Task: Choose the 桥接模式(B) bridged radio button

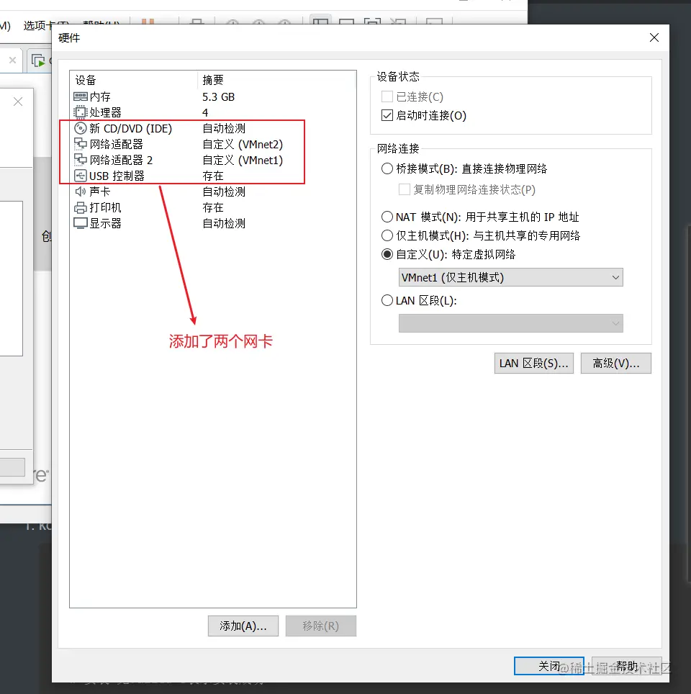Action: pyautogui.click(x=387, y=168)
